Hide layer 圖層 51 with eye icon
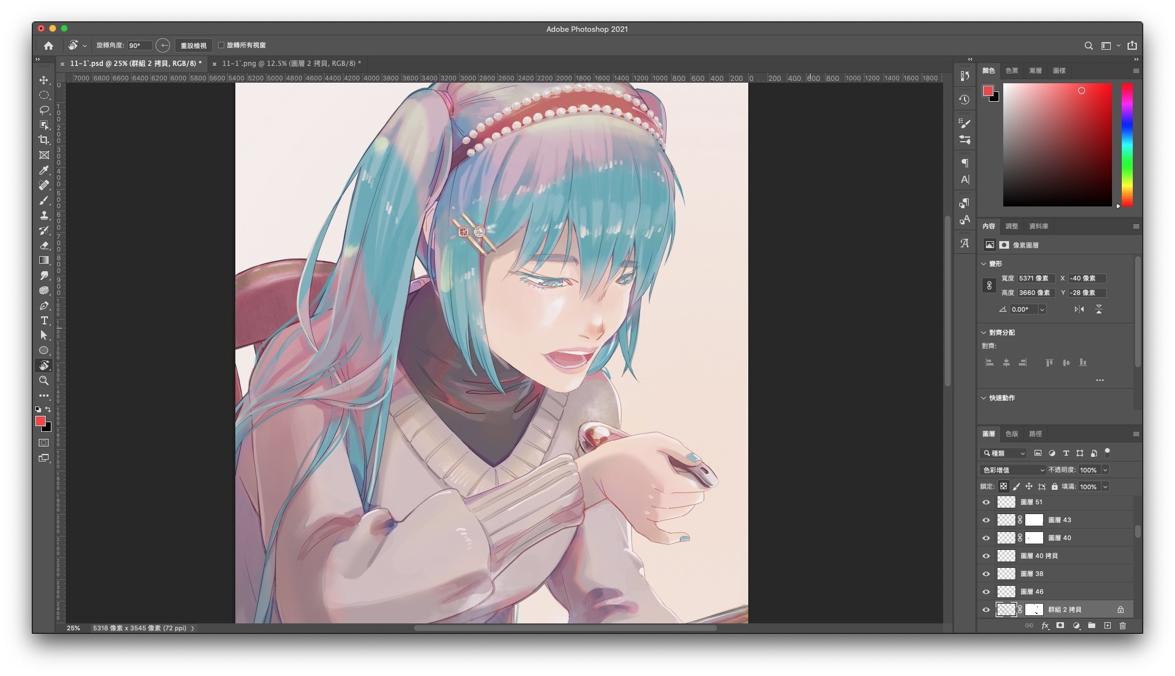Image resolution: width=1175 pixels, height=676 pixels. [986, 502]
